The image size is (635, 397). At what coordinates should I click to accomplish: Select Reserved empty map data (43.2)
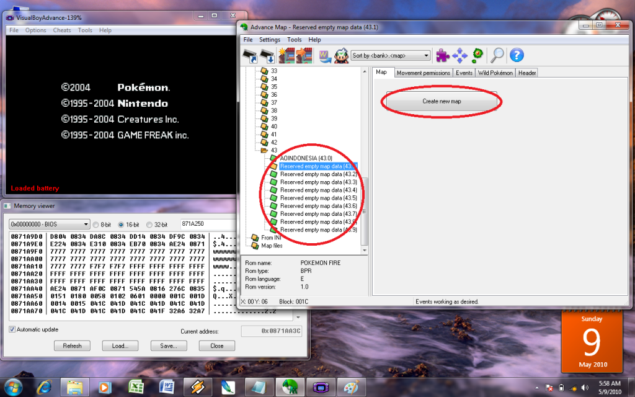318,174
